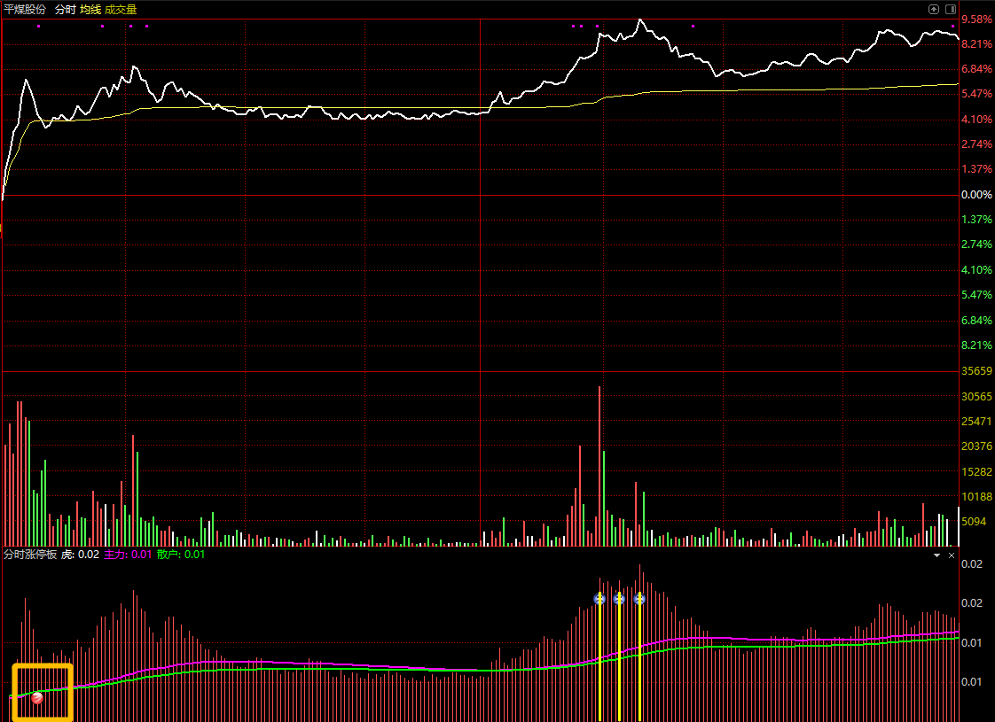Click the green 散户 legend label
The width and height of the screenshot is (995, 722).
click(x=168, y=555)
